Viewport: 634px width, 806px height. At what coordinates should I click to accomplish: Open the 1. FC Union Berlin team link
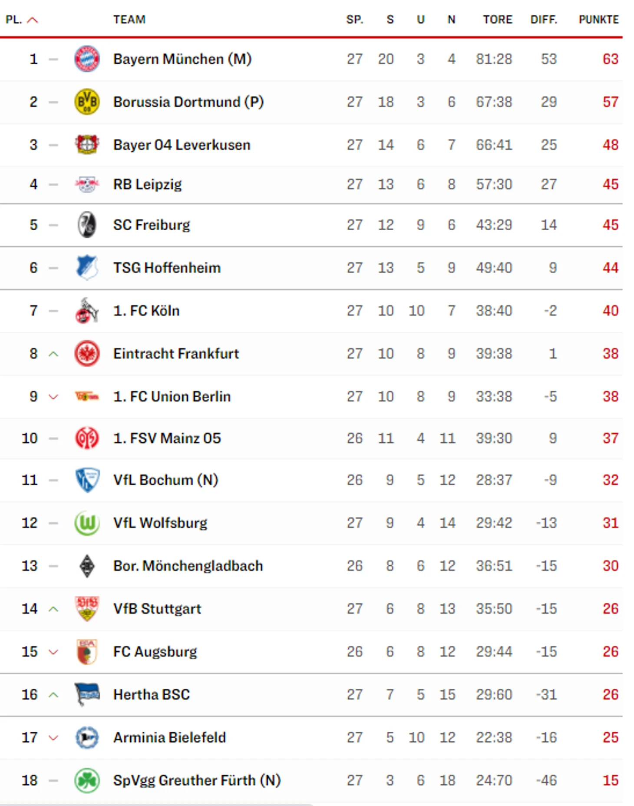pos(172,396)
